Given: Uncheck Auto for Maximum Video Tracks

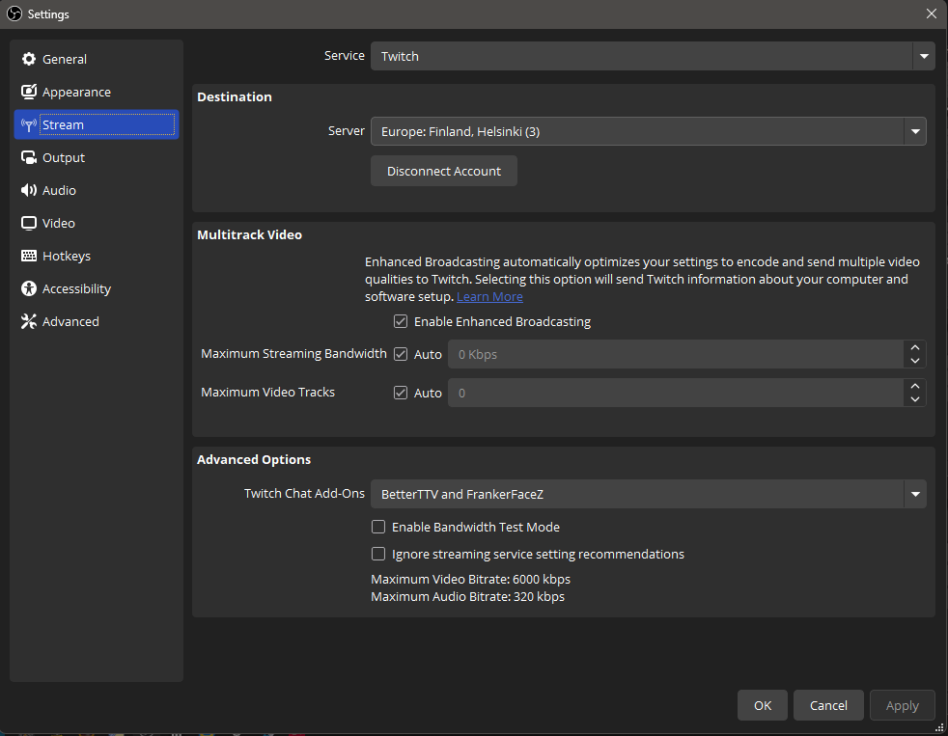Looking at the screenshot, I should 401,393.
